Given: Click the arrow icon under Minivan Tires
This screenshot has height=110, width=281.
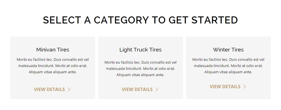Looking at the screenshot, I should pos(69,89).
